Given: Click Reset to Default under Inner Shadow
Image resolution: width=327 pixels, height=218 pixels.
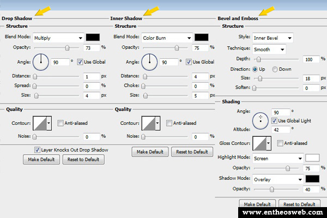Looking at the screenshot, I should click(x=191, y=152).
